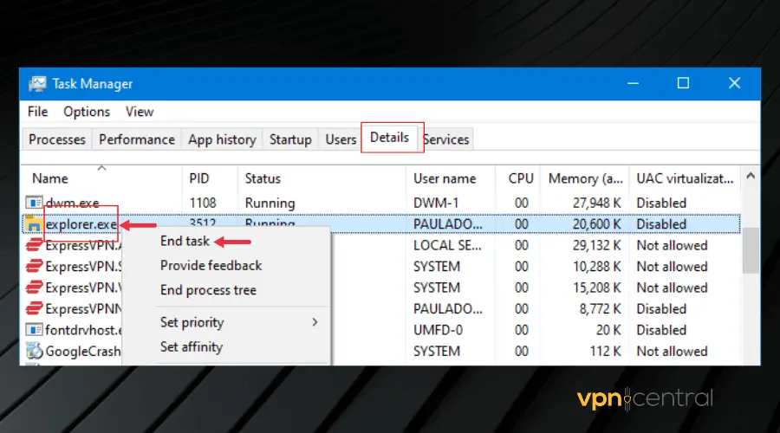Sort by the Status column header
780x433 pixels.
click(x=322, y=178)
